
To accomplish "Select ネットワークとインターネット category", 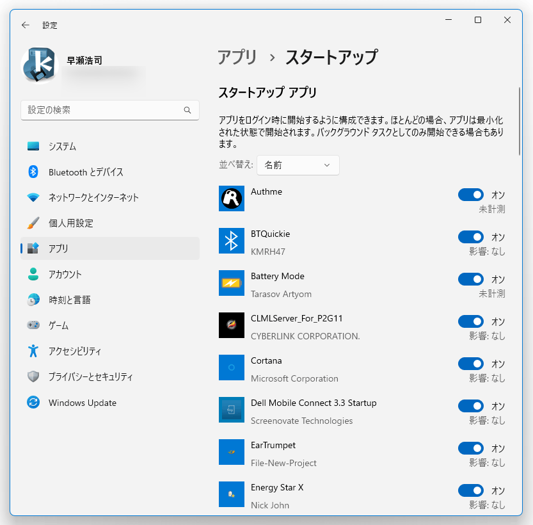I will click(110, 197).
